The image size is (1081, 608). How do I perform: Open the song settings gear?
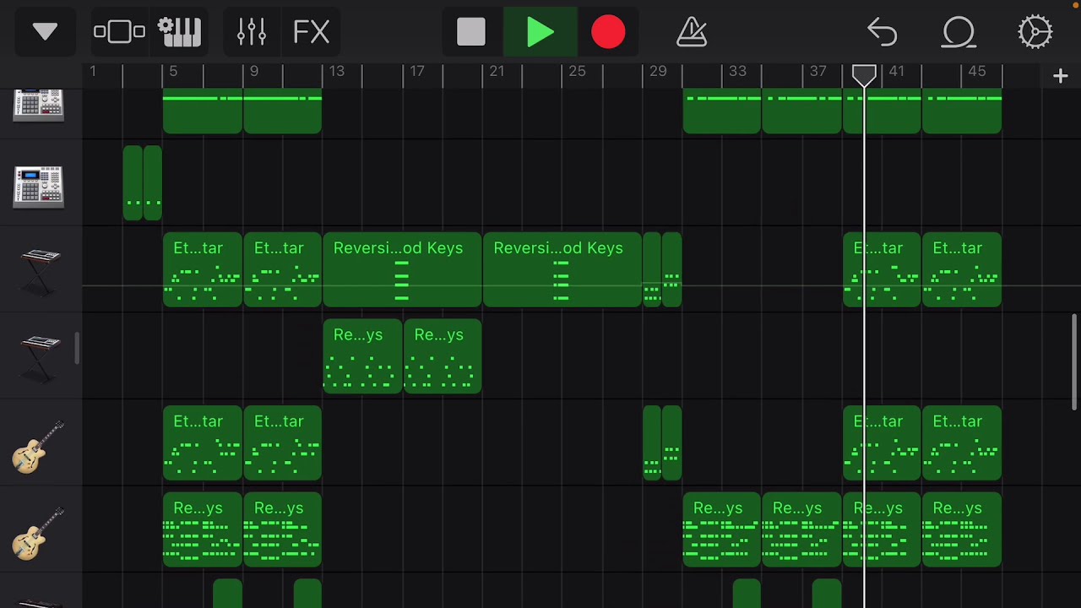pyautogui.click(x=1035, y=31)
